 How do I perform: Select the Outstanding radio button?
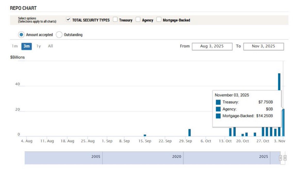pyautogui.click(x=59, y=35)
